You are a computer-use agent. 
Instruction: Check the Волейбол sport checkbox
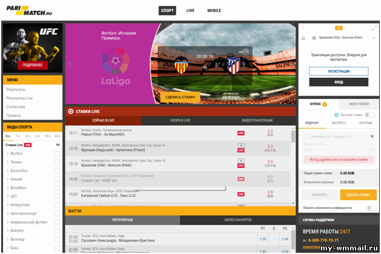click(x=57, y=187)
